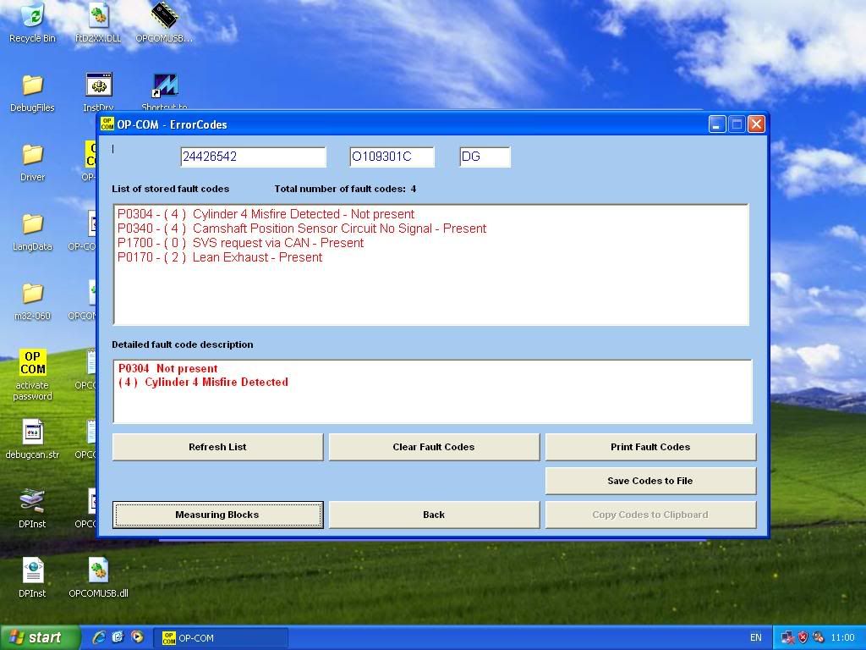Click the network connection tray icon
Image resolution: width=866 pixels, height=650 pixels.
click(x=788, y=638)
